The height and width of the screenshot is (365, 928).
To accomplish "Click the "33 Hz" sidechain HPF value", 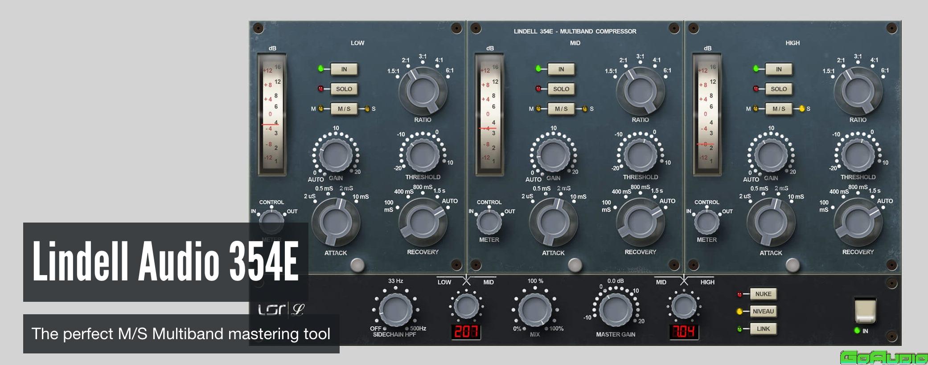I will coord(395,281).
